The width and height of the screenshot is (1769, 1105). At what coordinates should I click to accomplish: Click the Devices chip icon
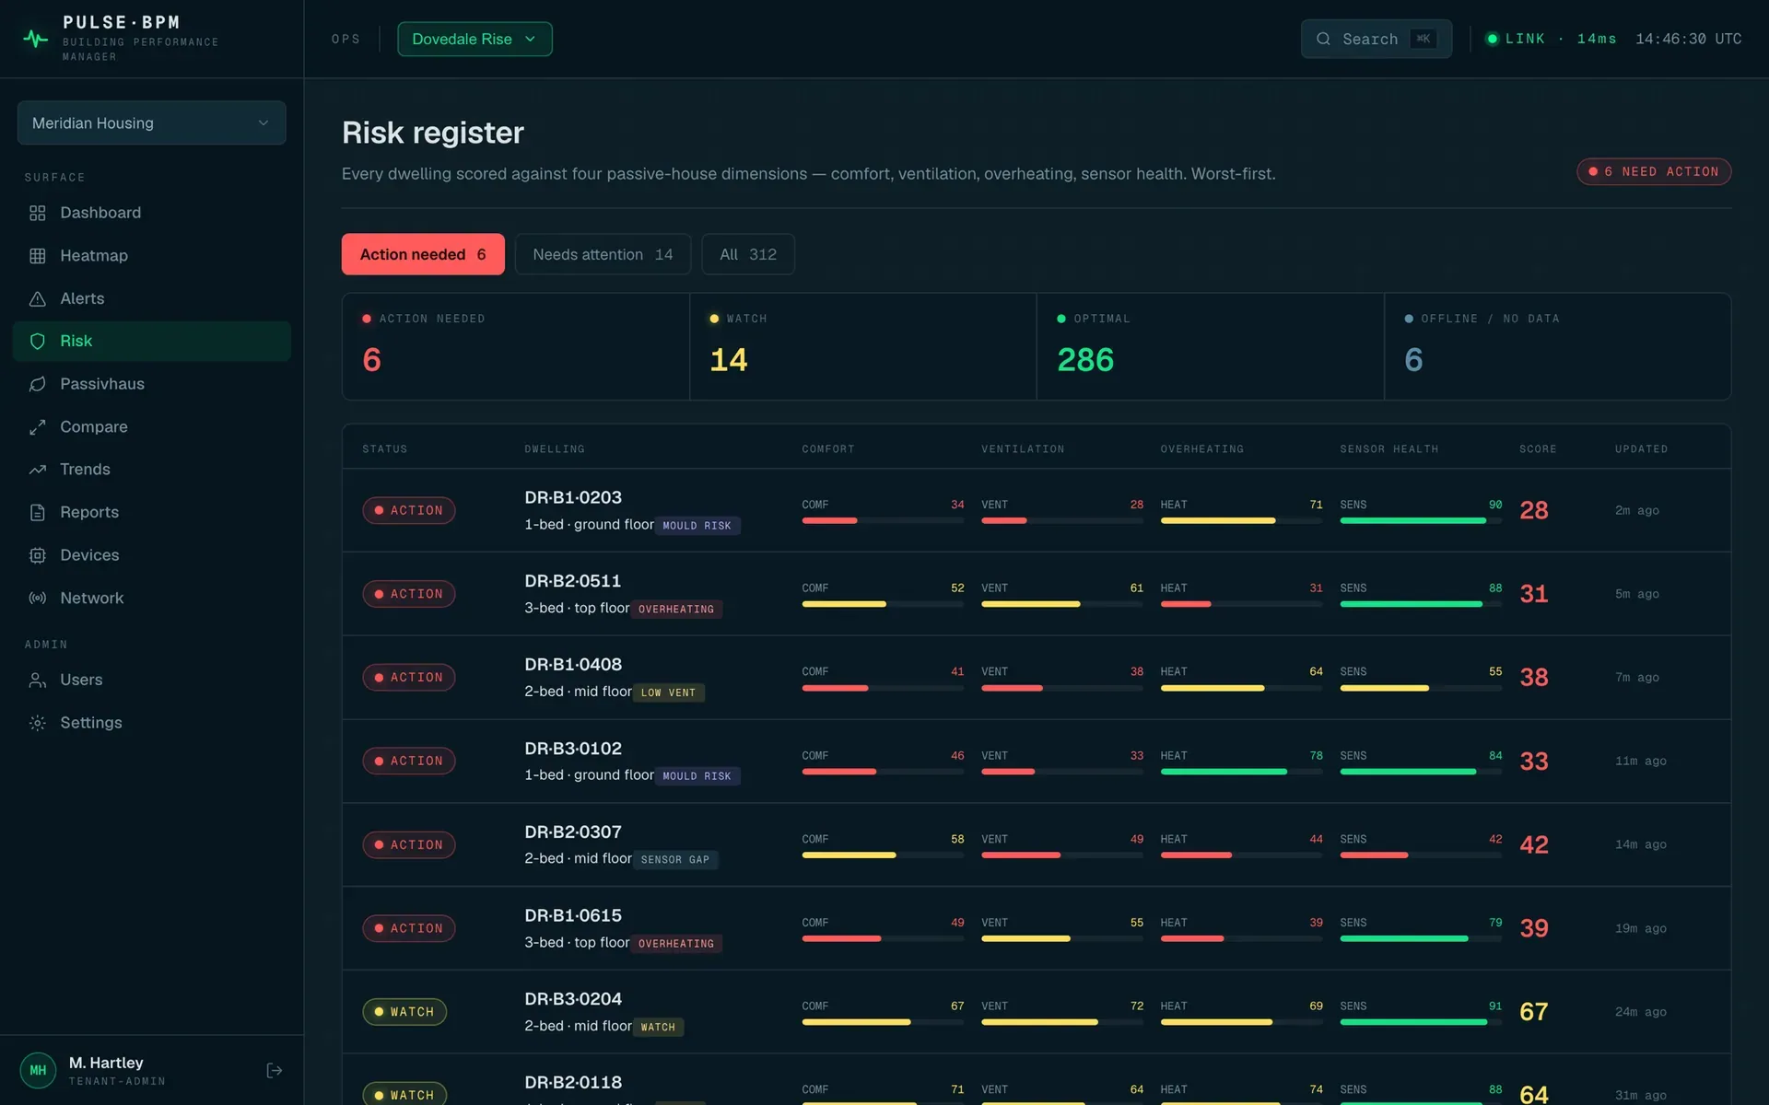click(37, 555)
